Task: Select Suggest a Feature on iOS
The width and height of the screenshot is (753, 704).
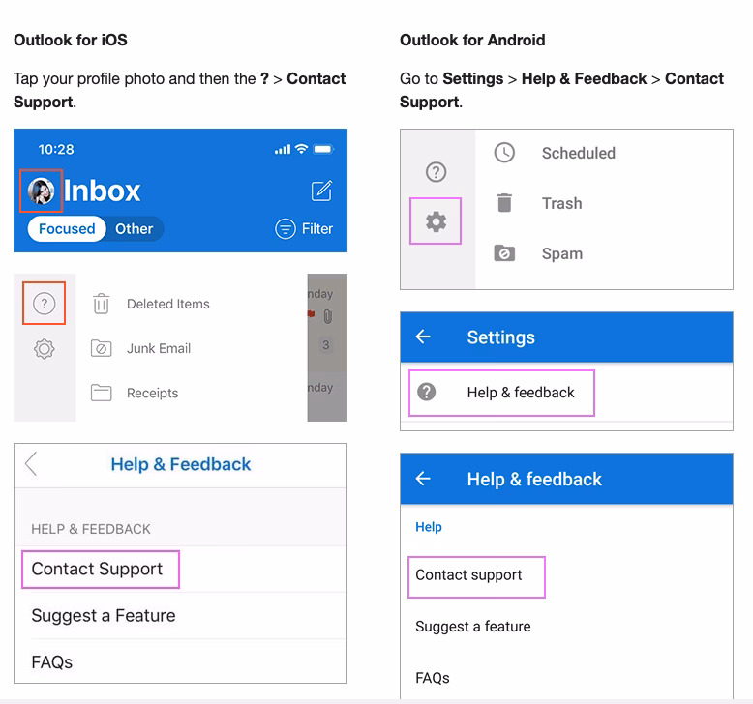Action: pyautogui.click(x=104, y=616)
